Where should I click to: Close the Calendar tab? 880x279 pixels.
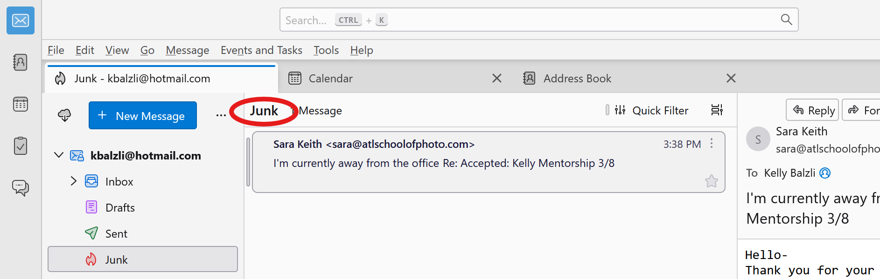click(497, 79)
